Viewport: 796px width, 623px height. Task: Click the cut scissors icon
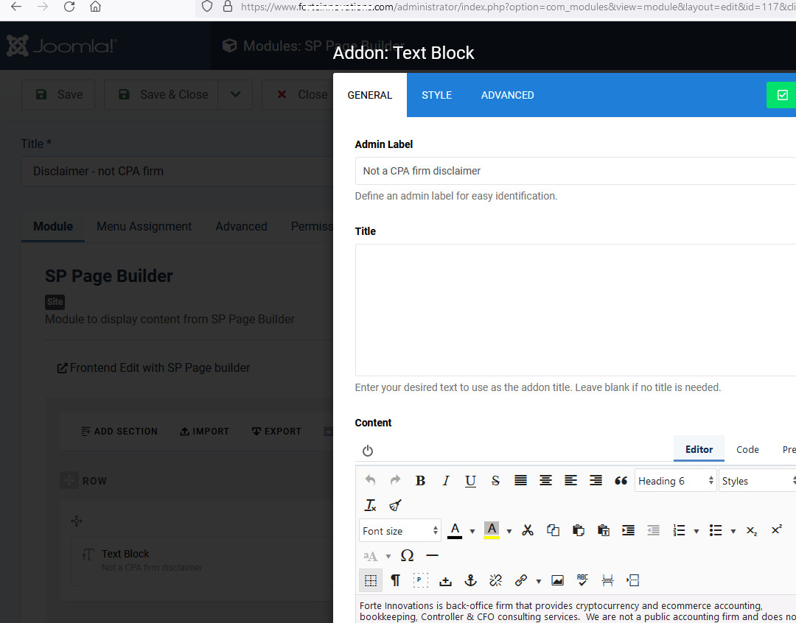(x=528, y=530)
